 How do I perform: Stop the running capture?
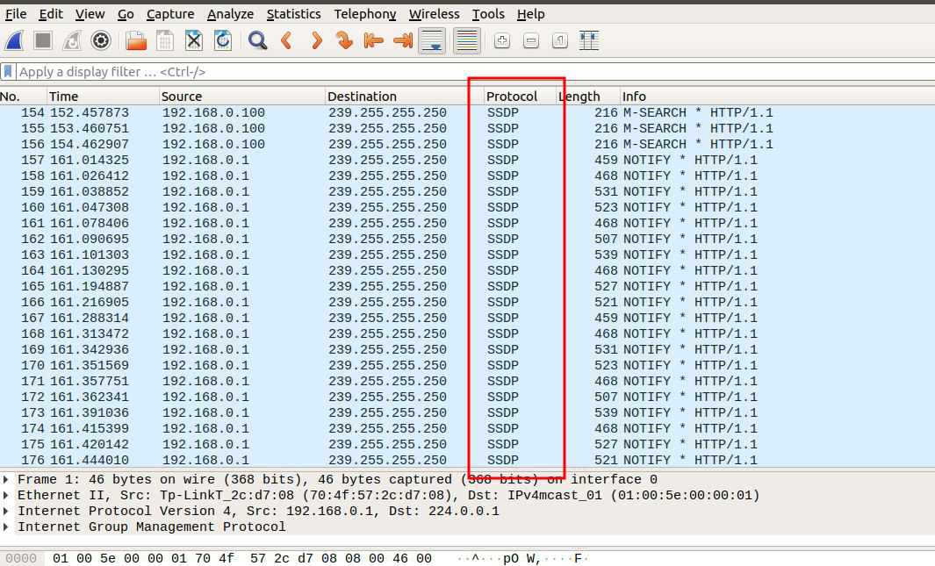[x=42, y=40]
